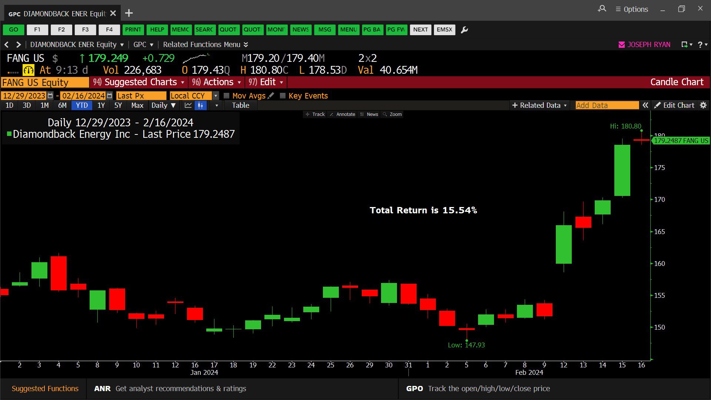Open the News overlay tool
Screen dimensions: 711x400
pyautogui.click(x=369, y=114)
